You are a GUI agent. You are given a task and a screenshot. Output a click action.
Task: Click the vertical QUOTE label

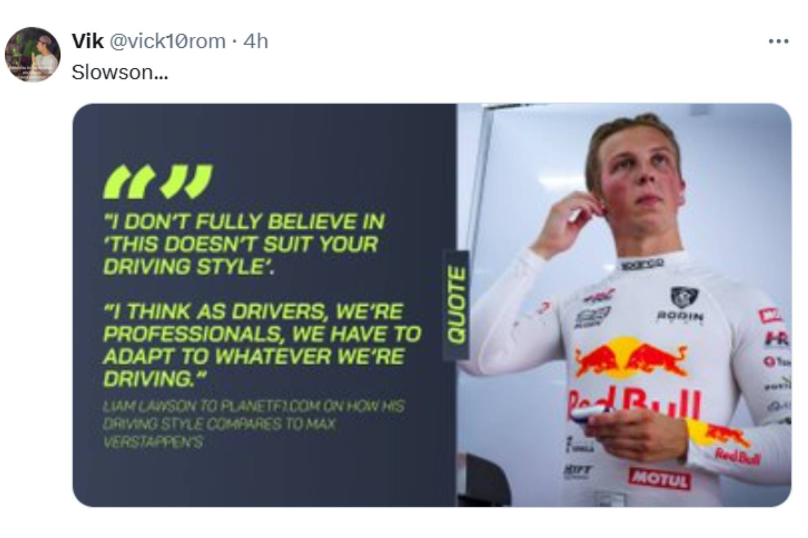456,305
